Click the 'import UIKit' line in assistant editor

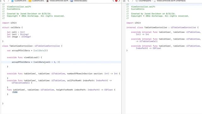(134, 23)
